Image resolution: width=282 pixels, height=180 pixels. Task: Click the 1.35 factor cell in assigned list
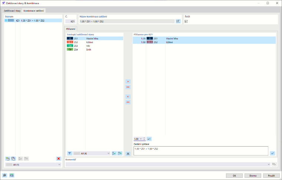[143, 39]
